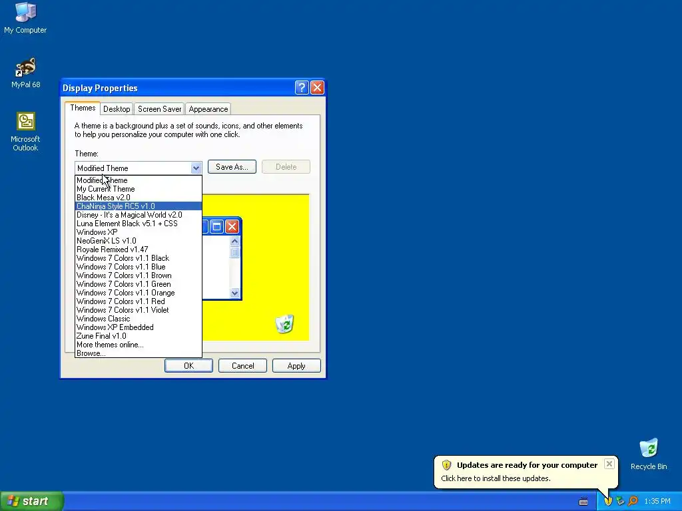
Task: Select Windows 7 Colors v1.1 Green
Action: pos(139,284)
